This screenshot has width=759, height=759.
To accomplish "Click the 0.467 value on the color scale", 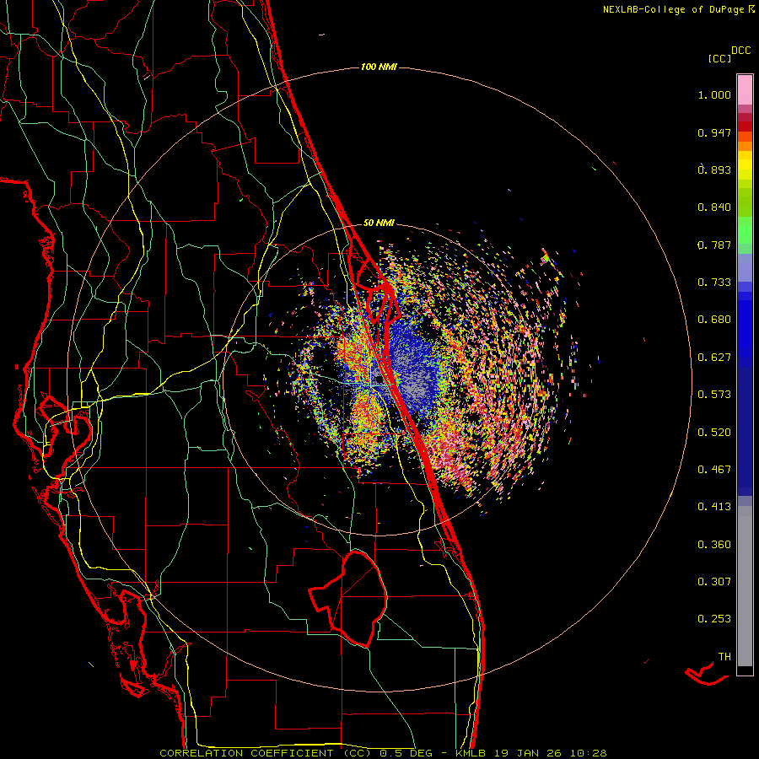I will (x=714, y=470).
